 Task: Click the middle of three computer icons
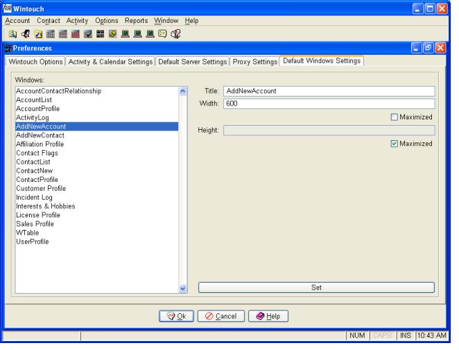137,34
